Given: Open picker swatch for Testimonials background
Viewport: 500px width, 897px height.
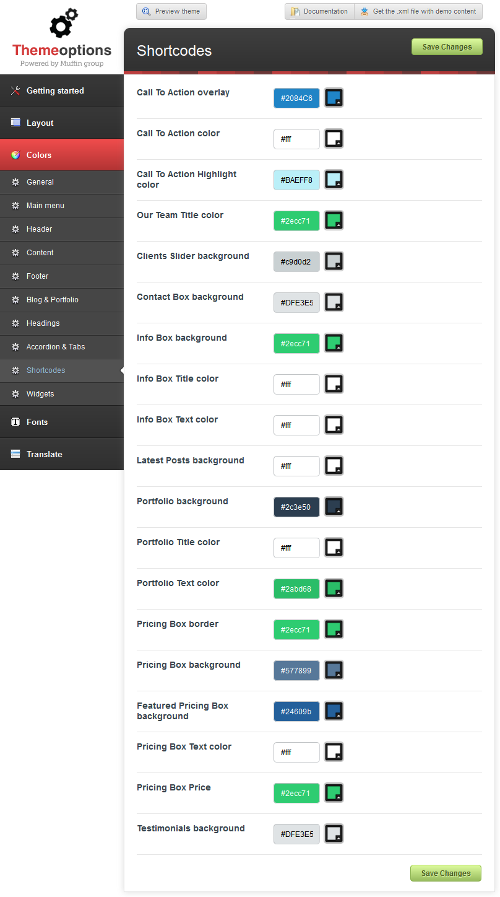Looking at the screenshot, I should click(334, 834).
